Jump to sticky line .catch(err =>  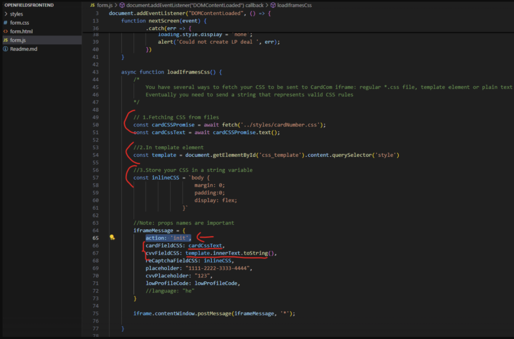click(169, 28)
